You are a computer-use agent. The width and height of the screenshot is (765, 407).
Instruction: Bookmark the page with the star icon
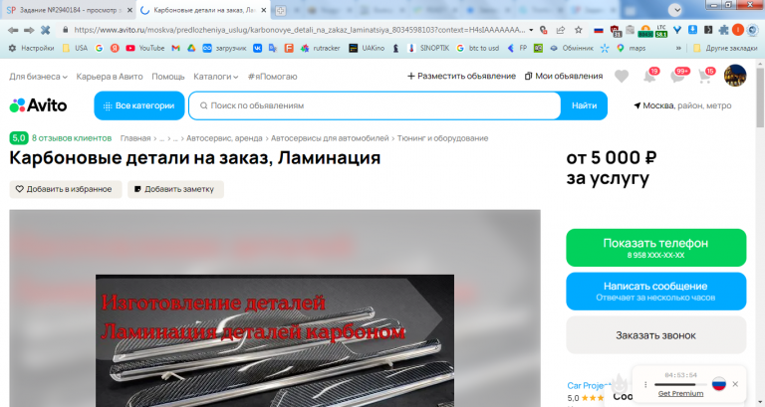[x=578, y=30]
